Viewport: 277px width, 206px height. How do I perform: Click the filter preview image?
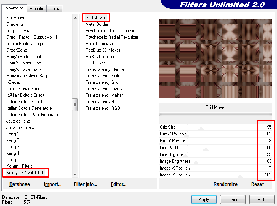click(216, 58)
